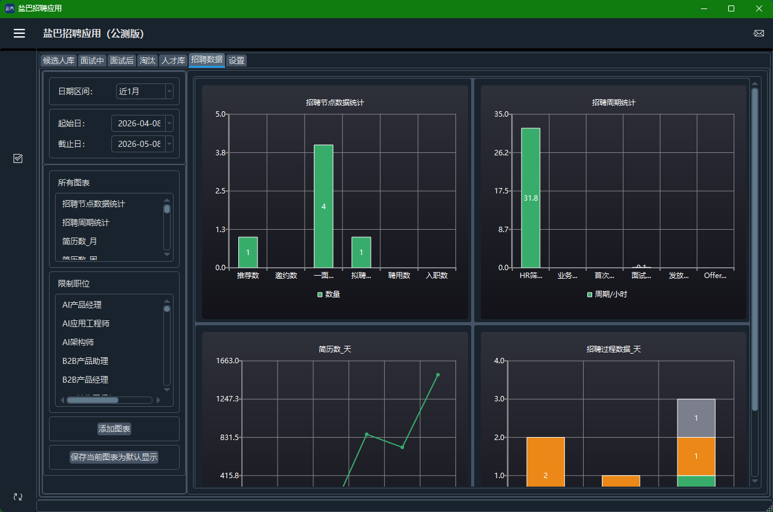Expand the 起始日 date picker
The image size is (773, 512).
(x=169, y=123)
